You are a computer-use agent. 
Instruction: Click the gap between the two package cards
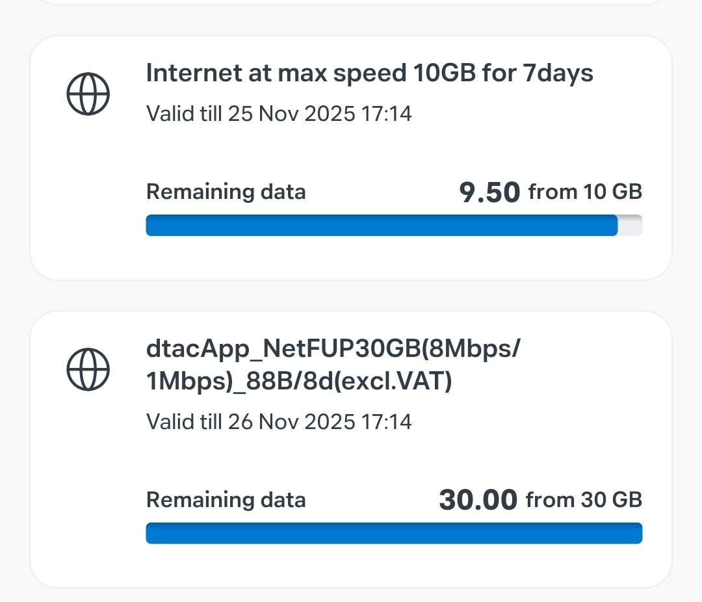click(x=351, y=296)
